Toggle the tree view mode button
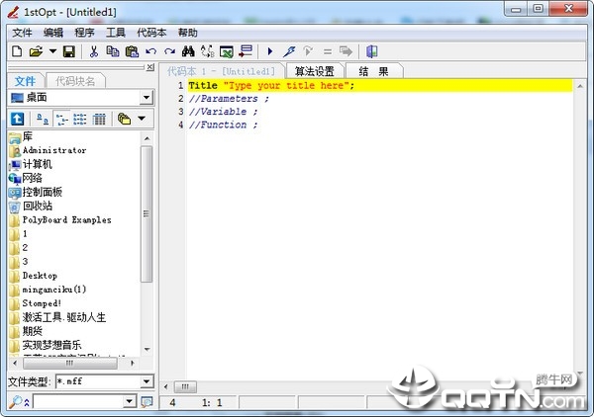This screenshot has width=594, height=417. [61, 120]
